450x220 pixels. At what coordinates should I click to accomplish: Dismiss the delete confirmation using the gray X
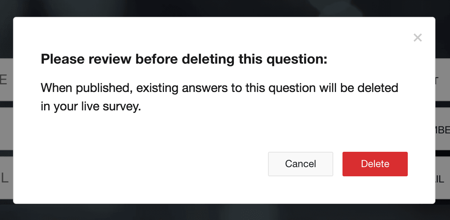(x=418, y=38)
